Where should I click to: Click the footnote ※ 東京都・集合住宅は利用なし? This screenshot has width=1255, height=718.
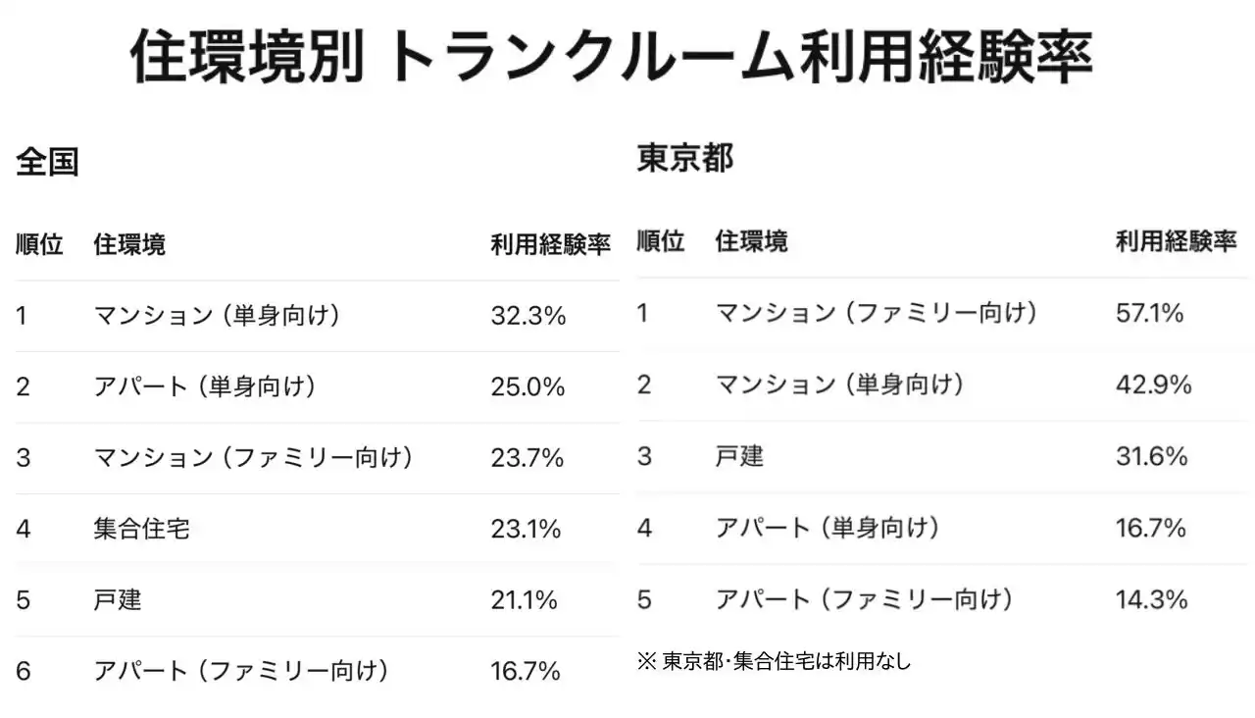click(x=774, y=662)
